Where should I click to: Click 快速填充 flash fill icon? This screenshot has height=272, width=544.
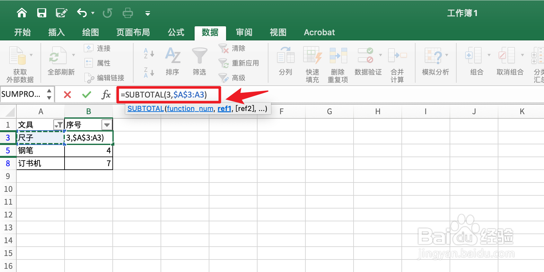click(312, 55)
